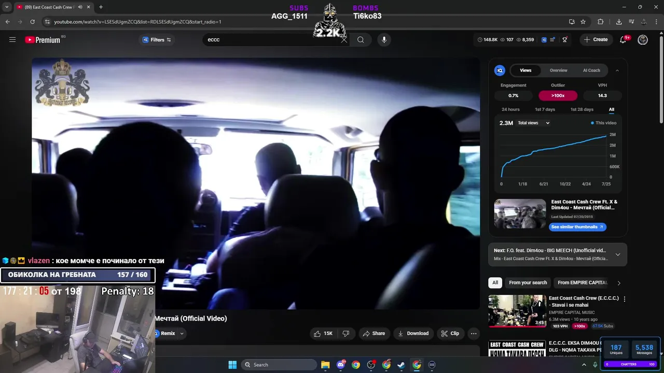Image resolution: width=664 pixels, height=373 pixels.
Task: Open the vidIQ trophy icon
Action: pos(565,39)
